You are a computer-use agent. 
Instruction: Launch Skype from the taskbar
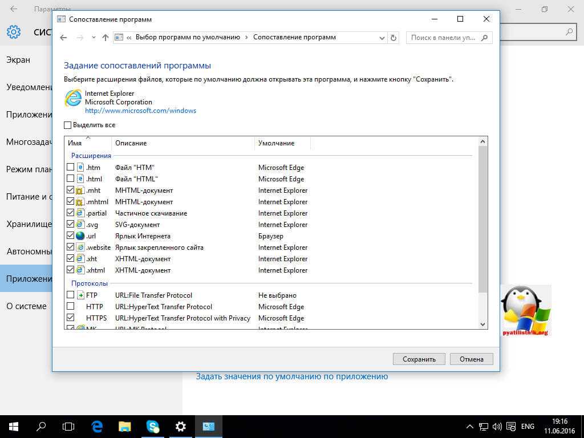pos(153,426)
